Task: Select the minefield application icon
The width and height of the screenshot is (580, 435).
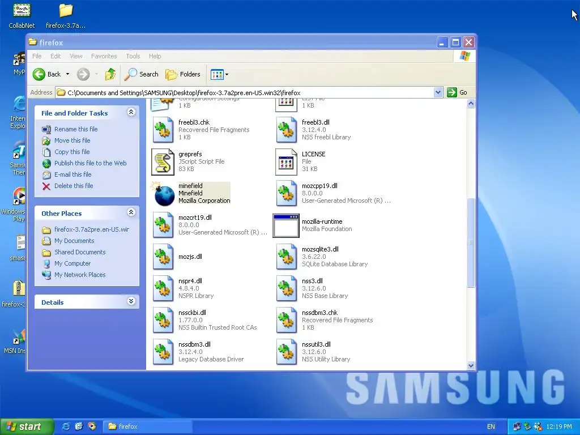Action: tap(163, 194)
